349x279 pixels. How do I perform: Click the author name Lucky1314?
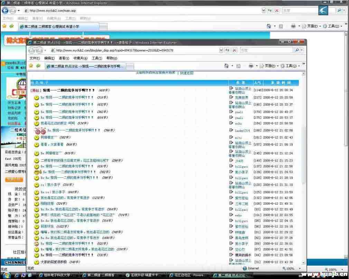click(242, 131)
